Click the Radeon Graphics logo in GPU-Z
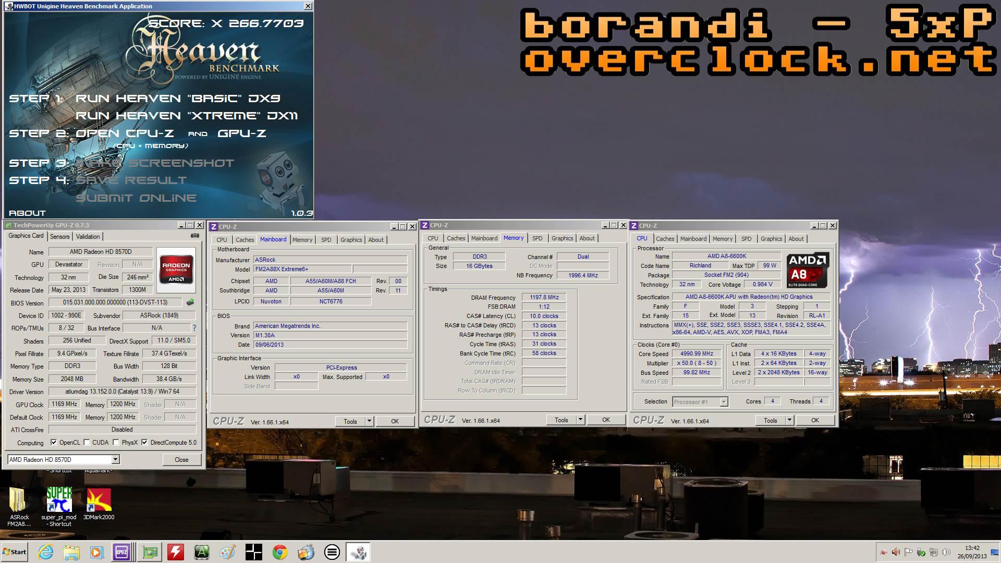This screenshot has width=1001, height=563. click(x=176, y=270)
